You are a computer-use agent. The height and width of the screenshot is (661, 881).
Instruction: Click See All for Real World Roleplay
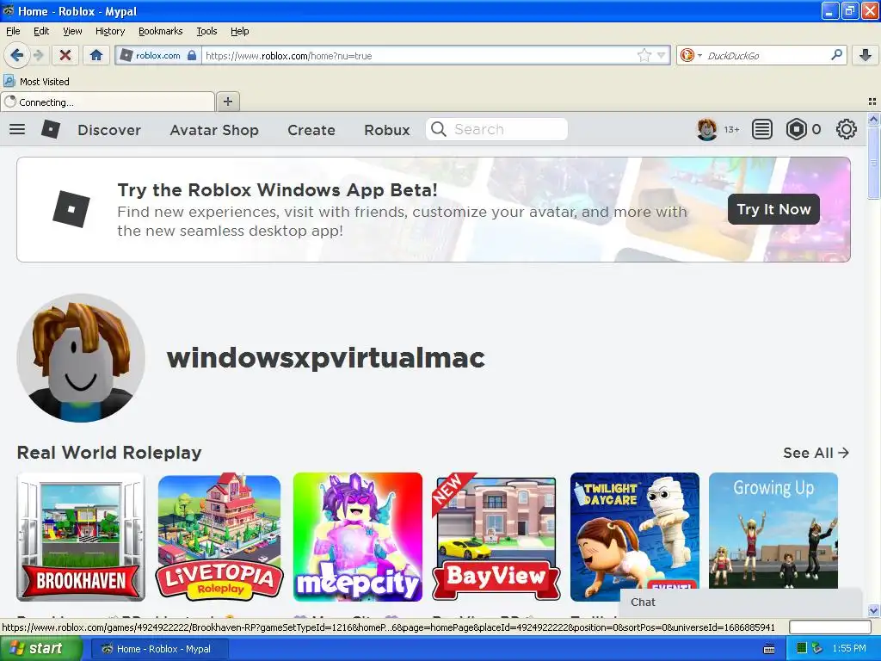pos(816,453)
